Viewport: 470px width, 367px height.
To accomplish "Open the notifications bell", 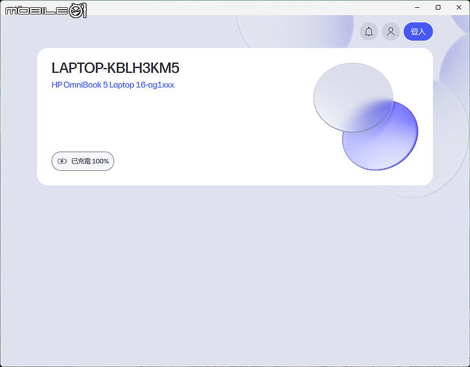I will [369, 31].
